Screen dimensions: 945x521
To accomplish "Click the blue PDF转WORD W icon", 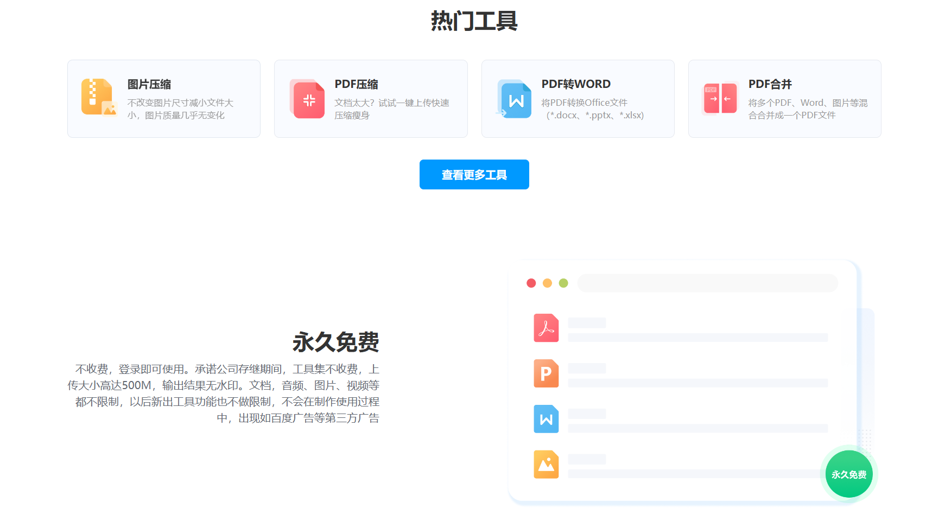I will (x=514, y=100).
